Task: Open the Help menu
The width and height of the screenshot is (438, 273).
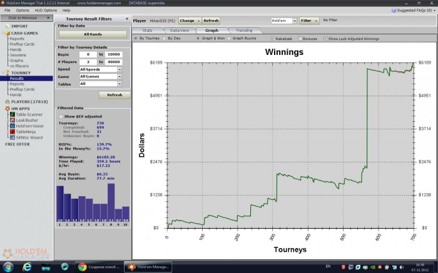Action: click(x=66, y=11)
